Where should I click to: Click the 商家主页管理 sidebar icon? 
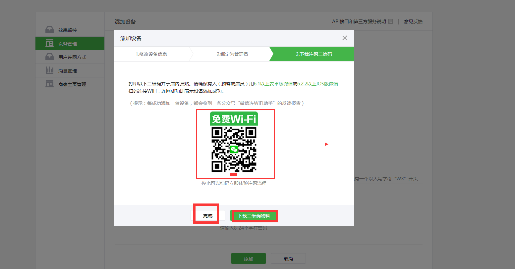tap(49, 84)
